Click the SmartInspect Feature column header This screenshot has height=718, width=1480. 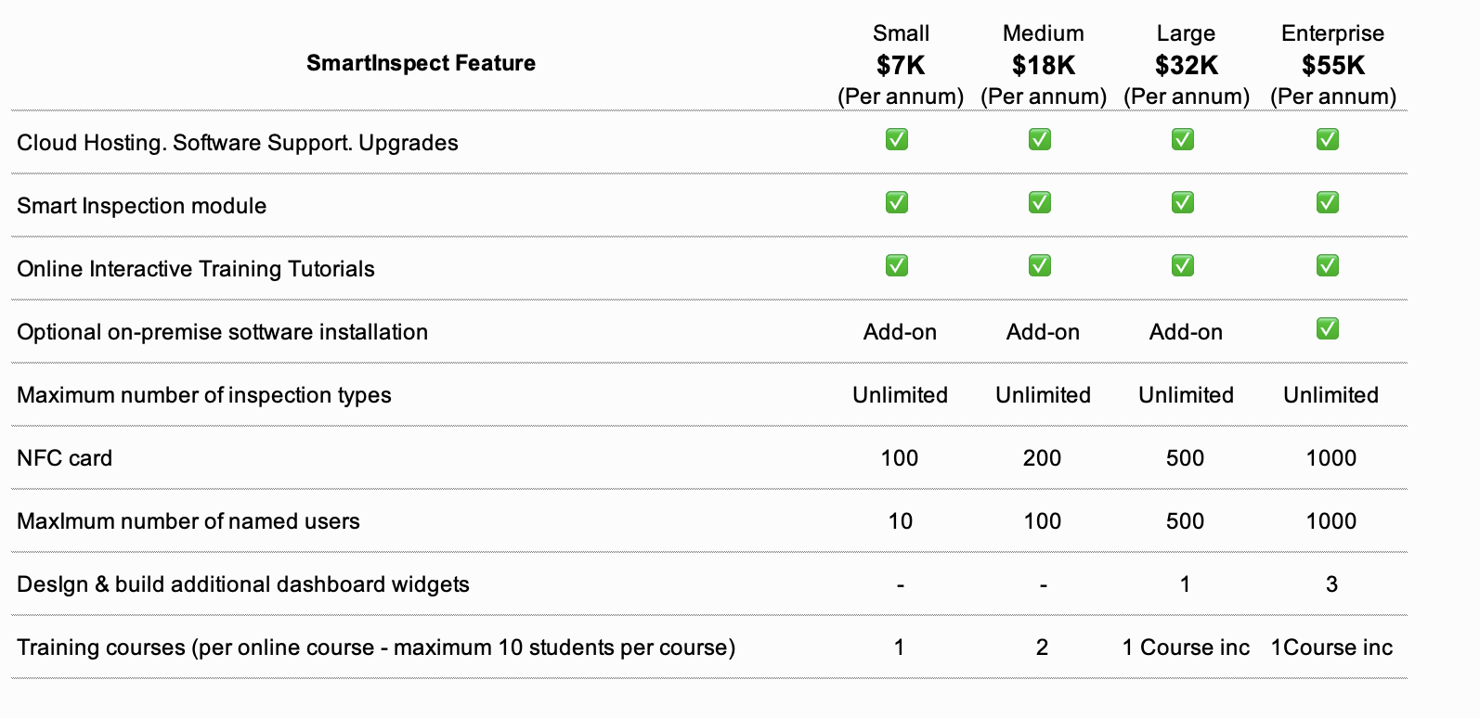(421, 63)
